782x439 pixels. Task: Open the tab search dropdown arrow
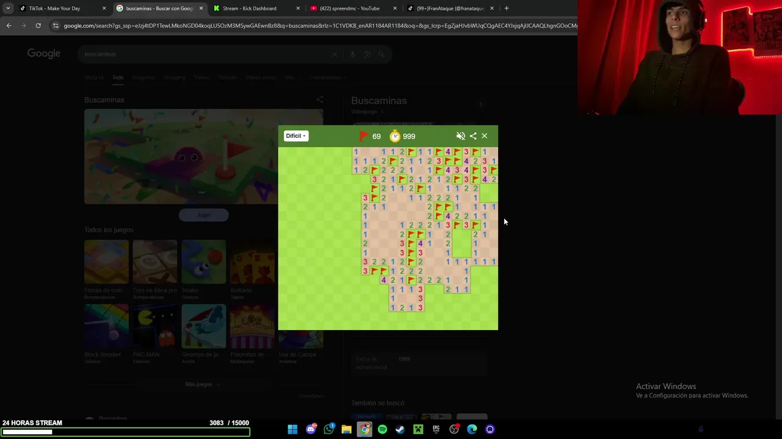point(7,9)
